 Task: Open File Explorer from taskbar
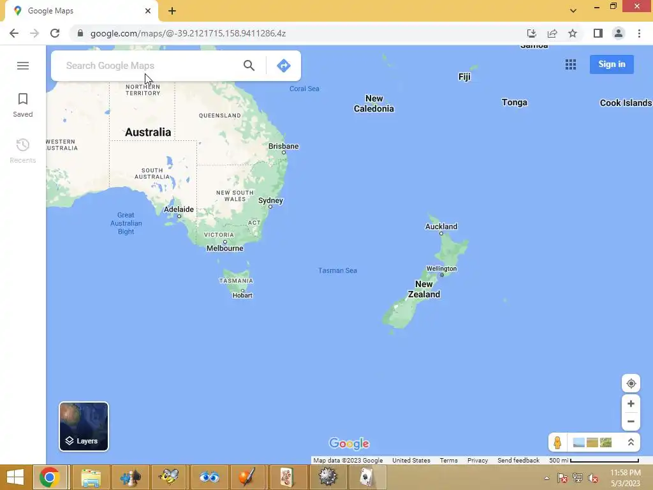[x=91, y=477]
